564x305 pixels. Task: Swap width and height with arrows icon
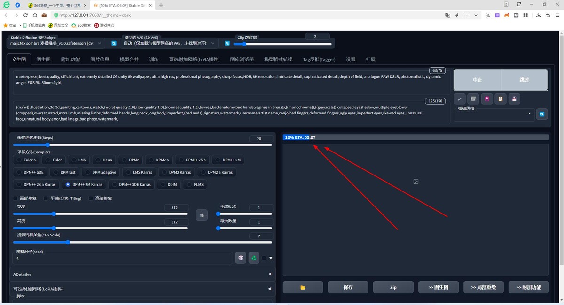tap(202, 215)
